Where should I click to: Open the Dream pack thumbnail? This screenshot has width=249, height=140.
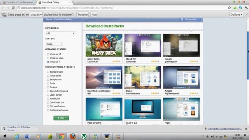pos(181,45)
